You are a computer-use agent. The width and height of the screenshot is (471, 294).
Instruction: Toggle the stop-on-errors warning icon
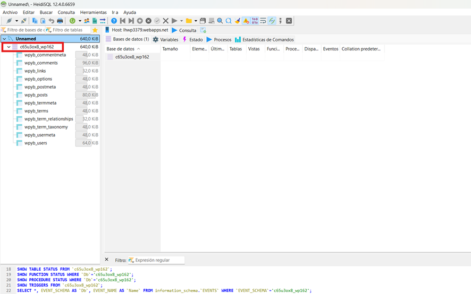click(x=246, y=21)
